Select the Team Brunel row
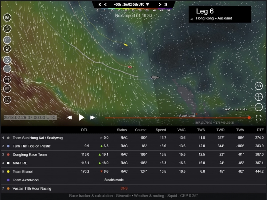Image resolution: width=267 pixels, height=200 pixels. [x=133, y=172]
